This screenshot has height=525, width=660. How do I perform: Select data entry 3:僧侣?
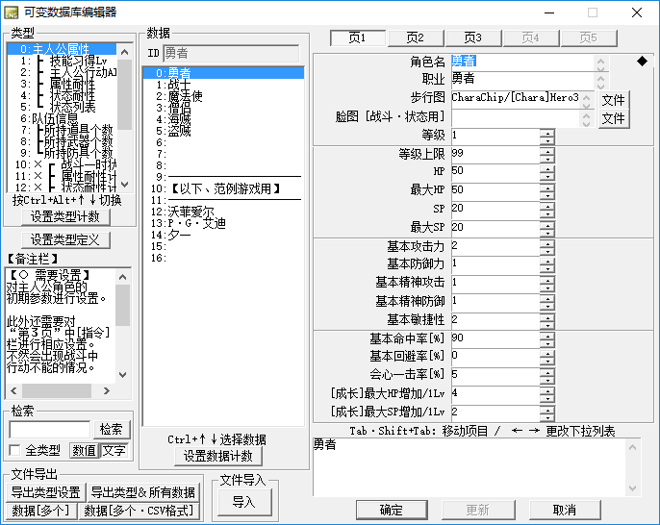(x=223, y=108)
